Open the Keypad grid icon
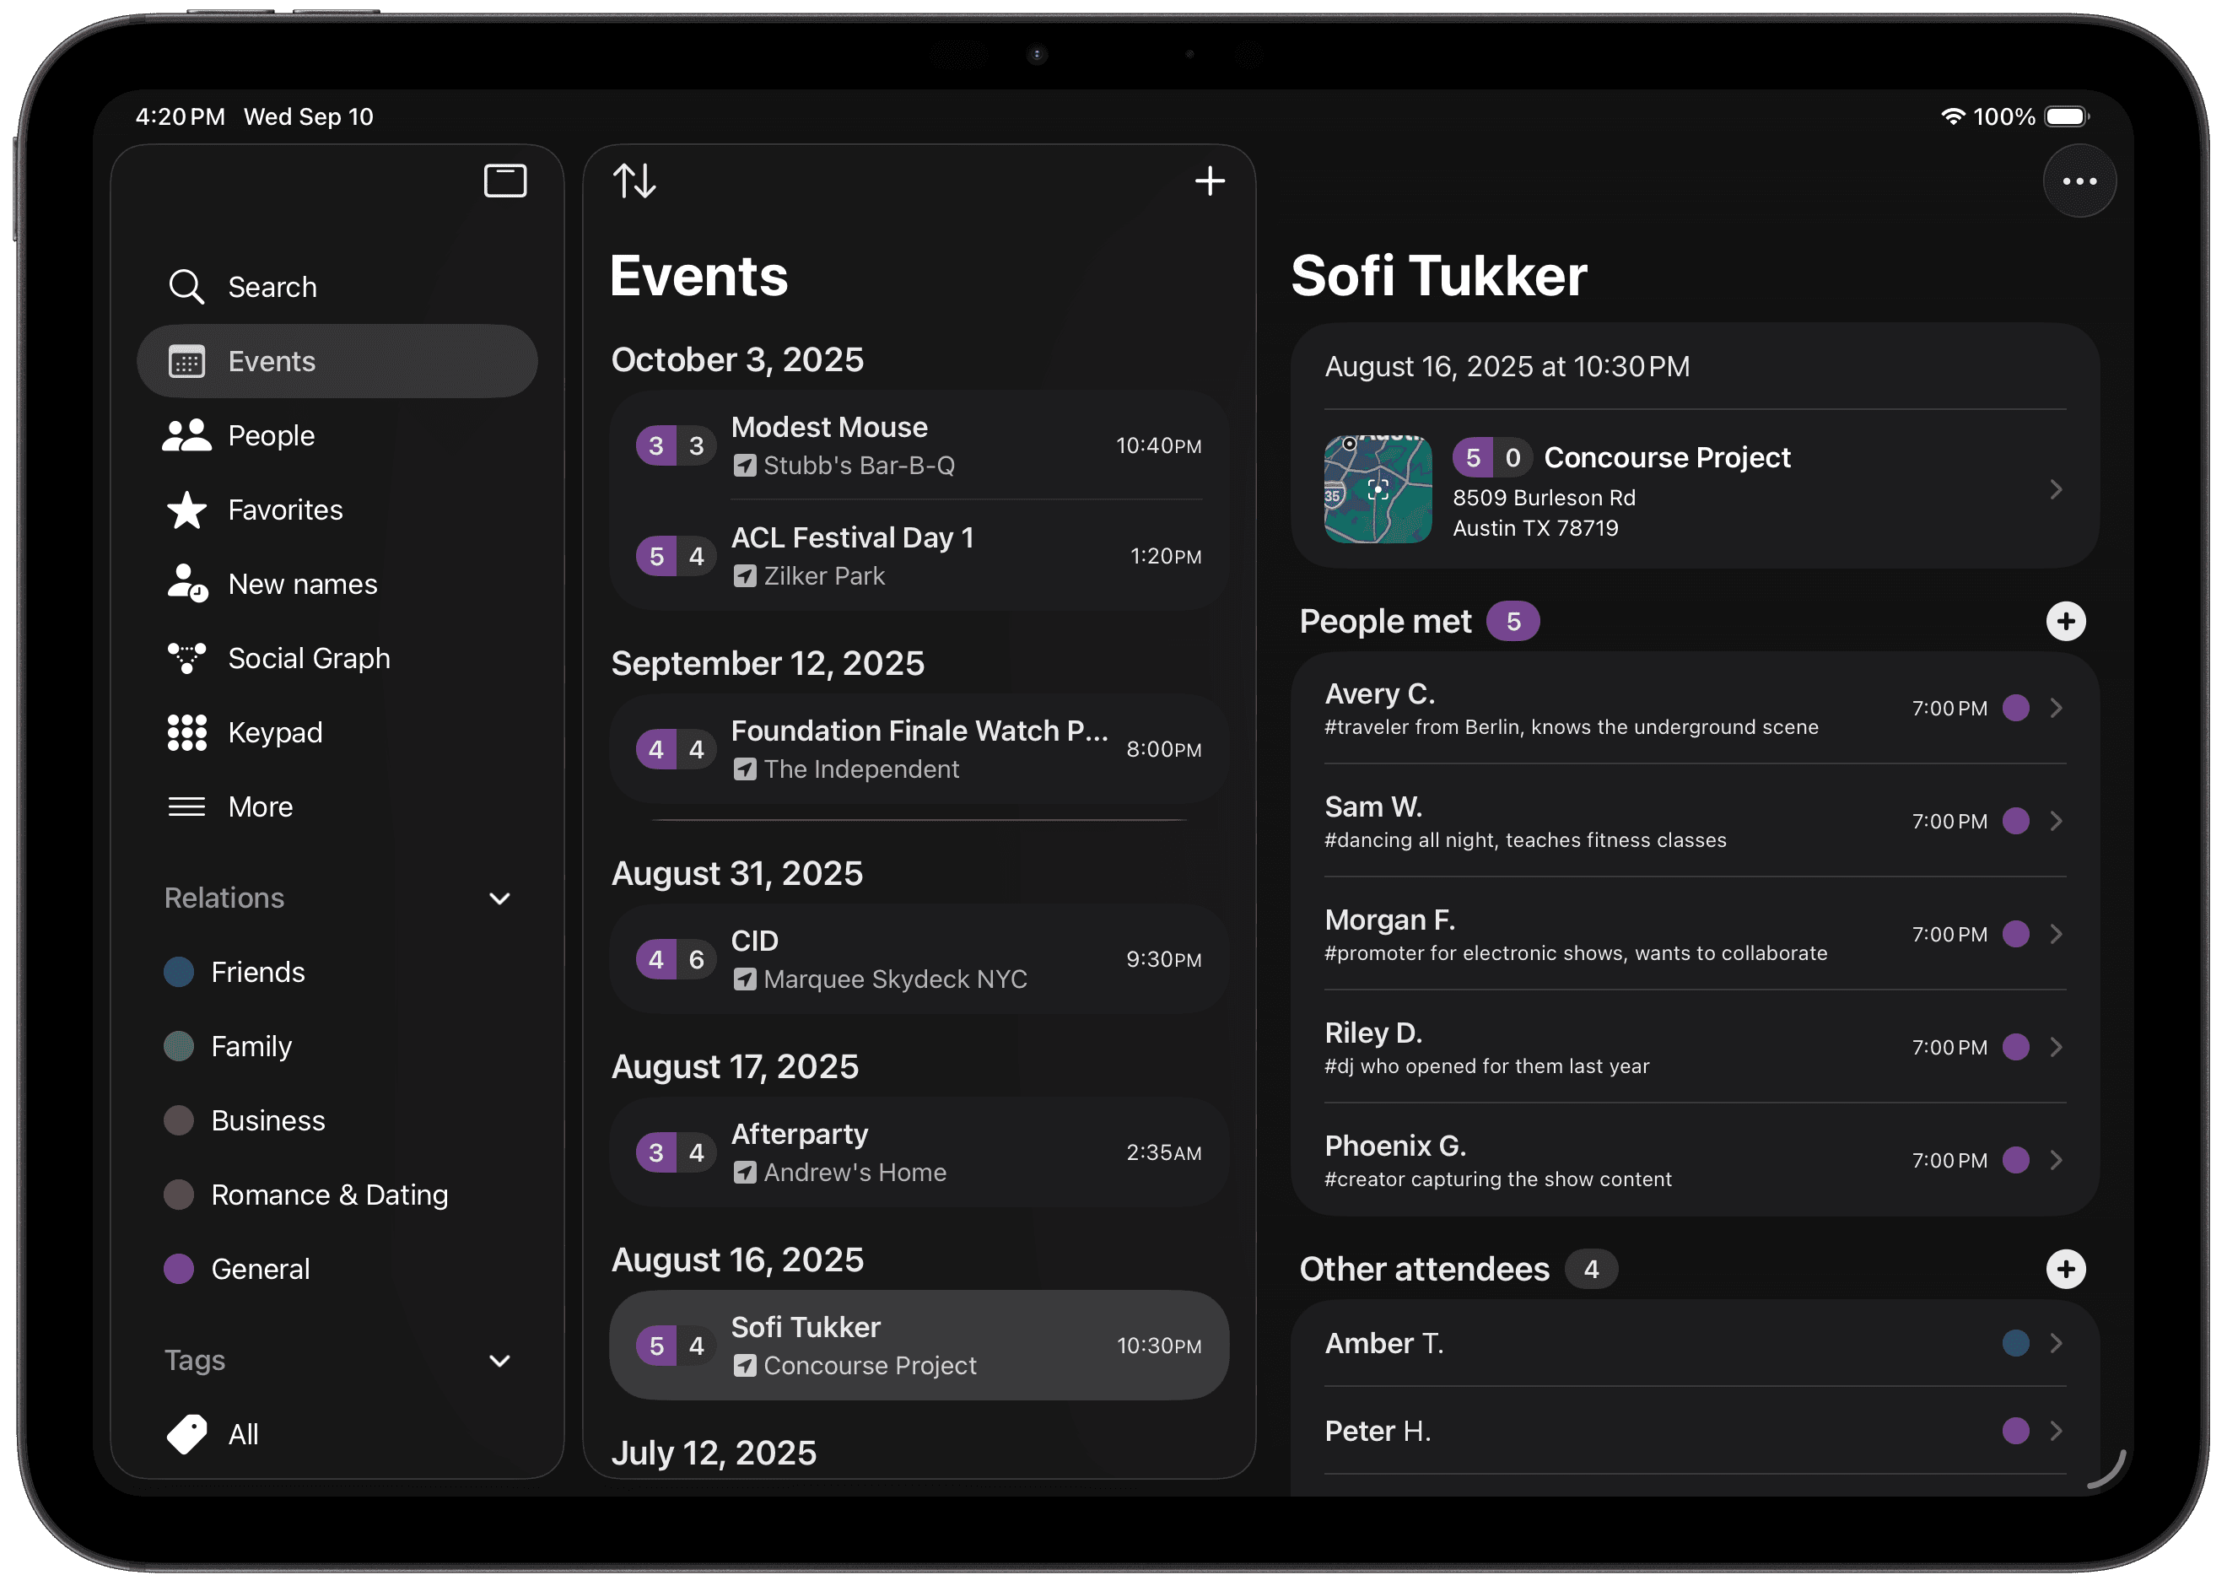Image resolution: width=2227 pixels, height=1586 pixels. tap(186, 732)
